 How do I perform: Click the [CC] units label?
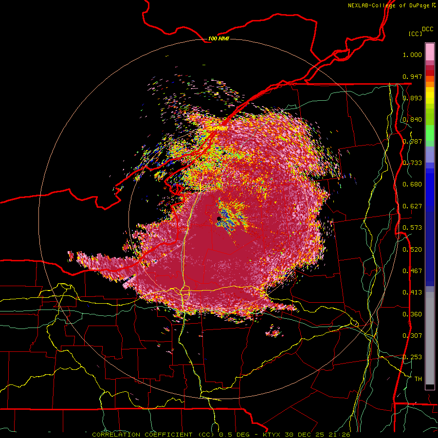[415, 34]
